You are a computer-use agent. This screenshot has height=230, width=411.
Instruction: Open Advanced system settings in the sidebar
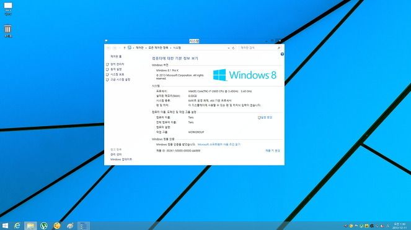click(120, 80)
